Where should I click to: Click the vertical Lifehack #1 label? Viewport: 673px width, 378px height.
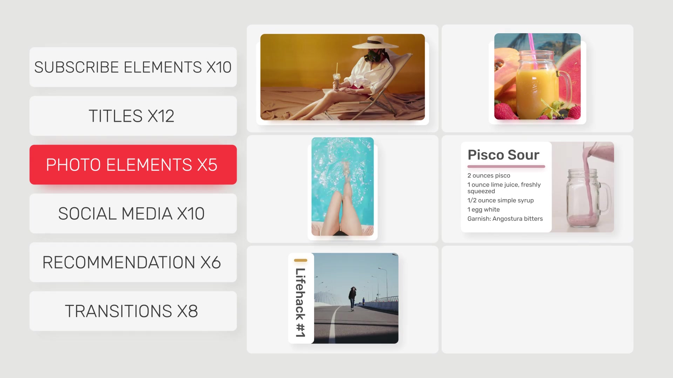coord(301,303)
